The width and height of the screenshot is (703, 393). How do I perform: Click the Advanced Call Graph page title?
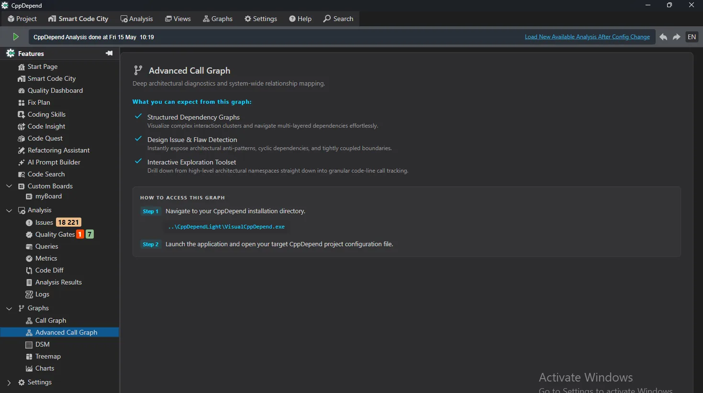[x=190, y=70]
